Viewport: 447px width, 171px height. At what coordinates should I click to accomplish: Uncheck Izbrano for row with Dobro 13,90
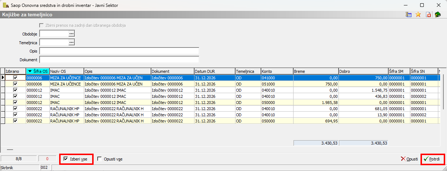(x=15, y=114)
